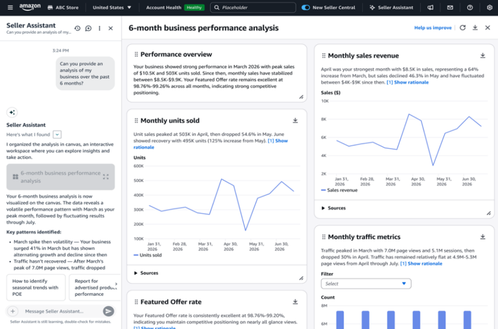
Task: Show more suggestions with the arrow
Action: [x=116, y=284]
